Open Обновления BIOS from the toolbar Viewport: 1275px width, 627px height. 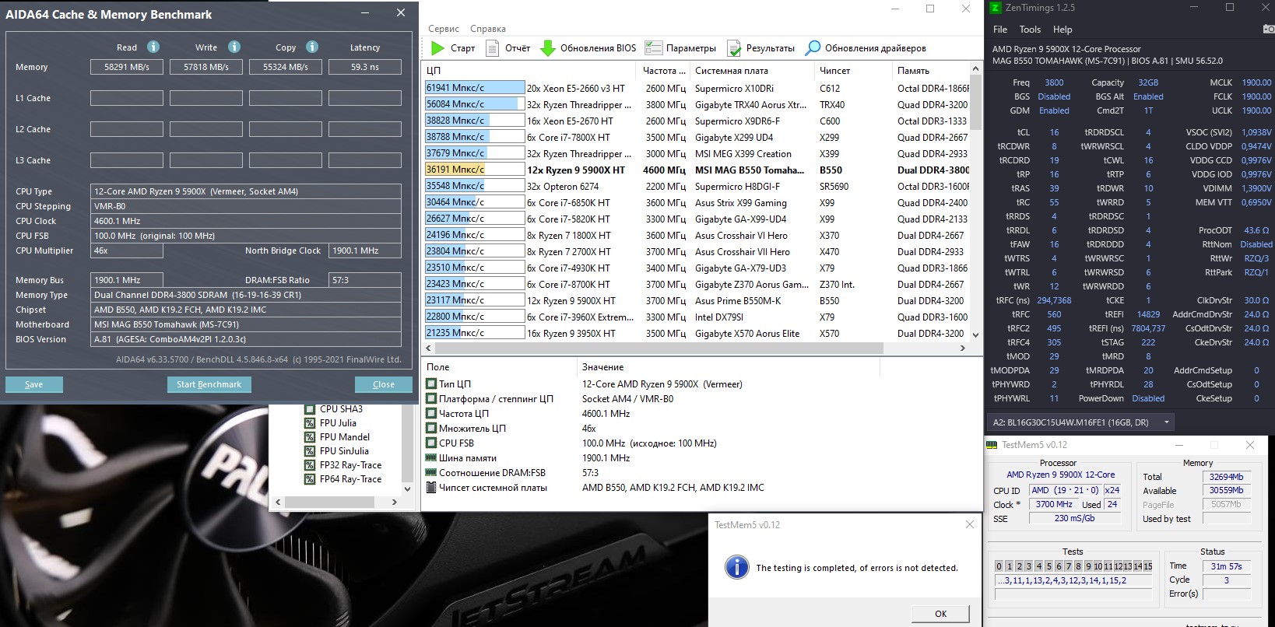coord(588,48)
